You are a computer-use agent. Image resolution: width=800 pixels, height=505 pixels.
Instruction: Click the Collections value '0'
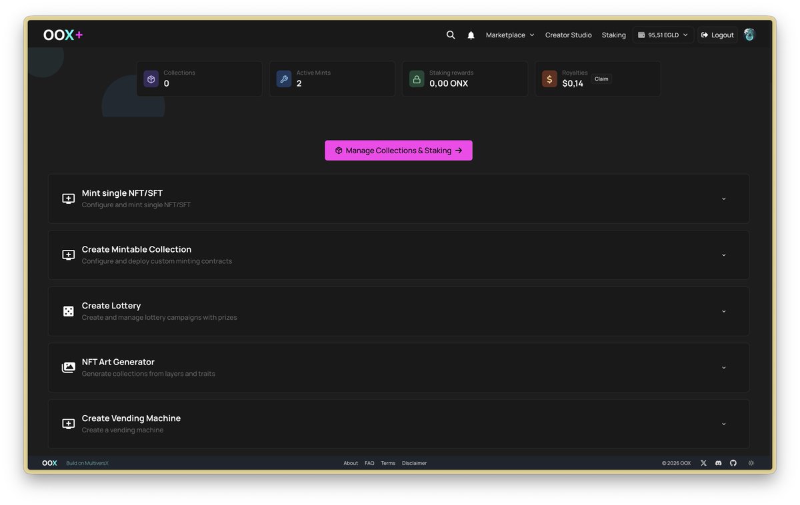pos(167,83)
